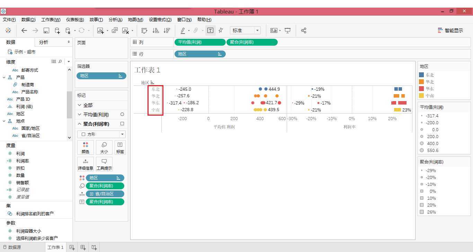
Task: Click the 东北 blue legend swatch
Action: pyautogui.click(x=421, y=75)
